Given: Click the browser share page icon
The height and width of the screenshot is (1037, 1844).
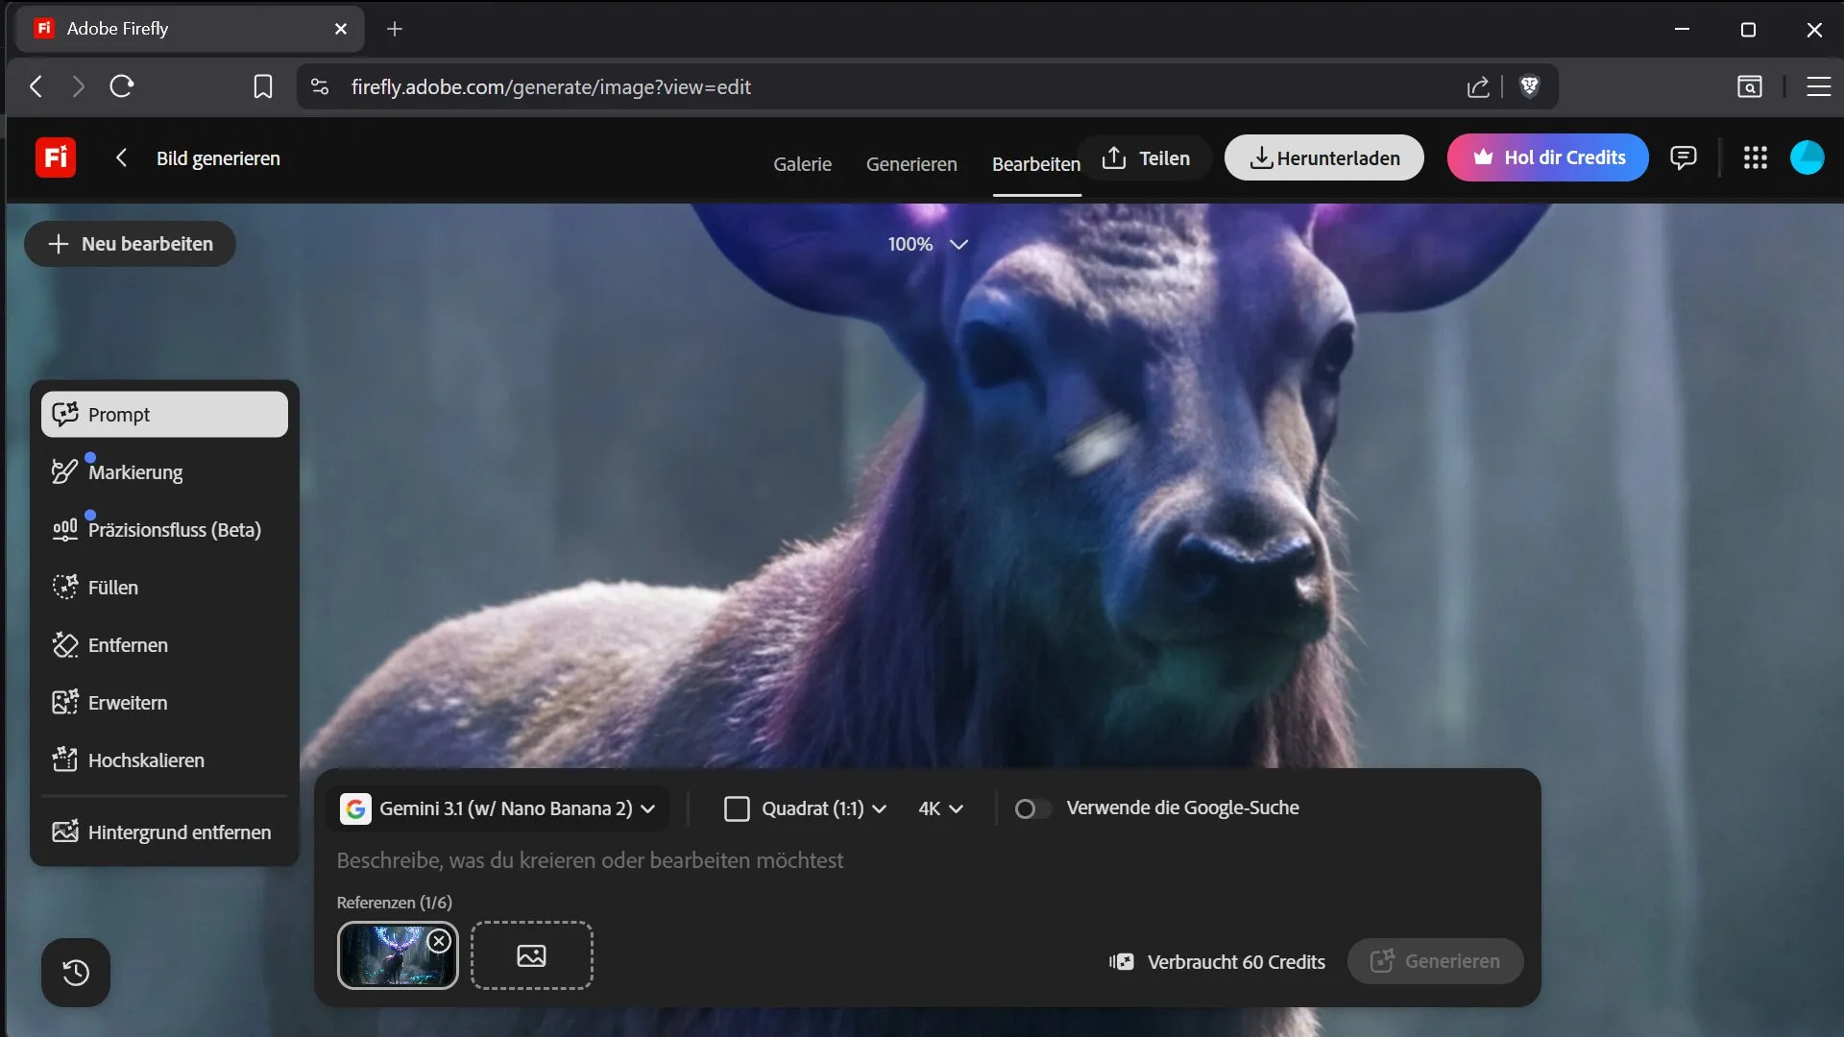Looking at the screenshot, I should tap(1478, 86).
